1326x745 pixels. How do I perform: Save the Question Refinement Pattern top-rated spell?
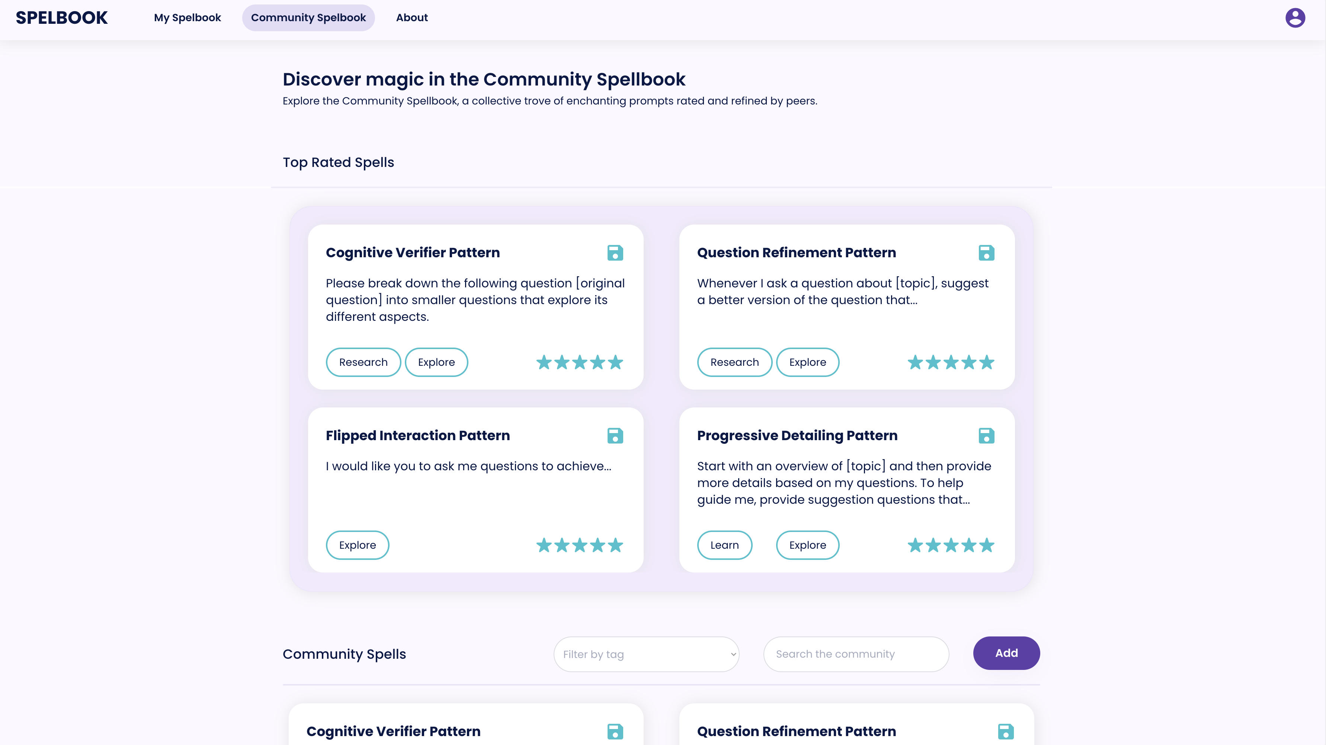(x=986, y=253)
